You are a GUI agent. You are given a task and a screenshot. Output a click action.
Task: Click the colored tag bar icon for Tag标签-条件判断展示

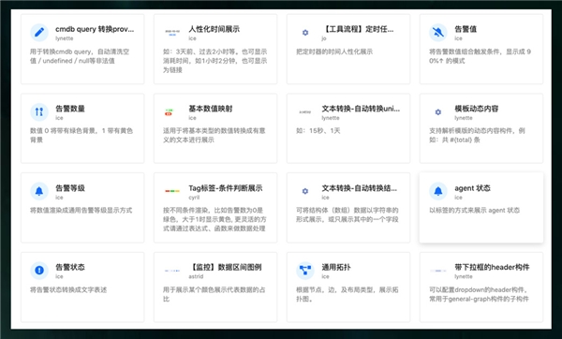[172, 191]
